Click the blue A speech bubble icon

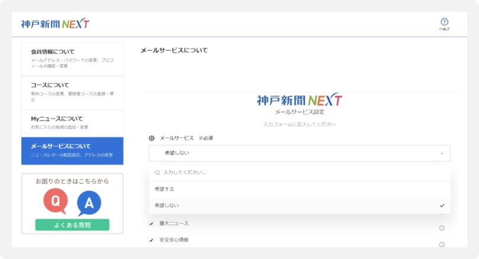89,203
